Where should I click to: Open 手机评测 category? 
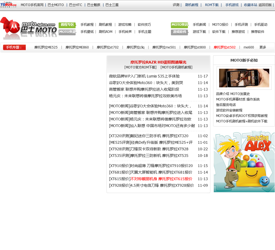(241, 25)
